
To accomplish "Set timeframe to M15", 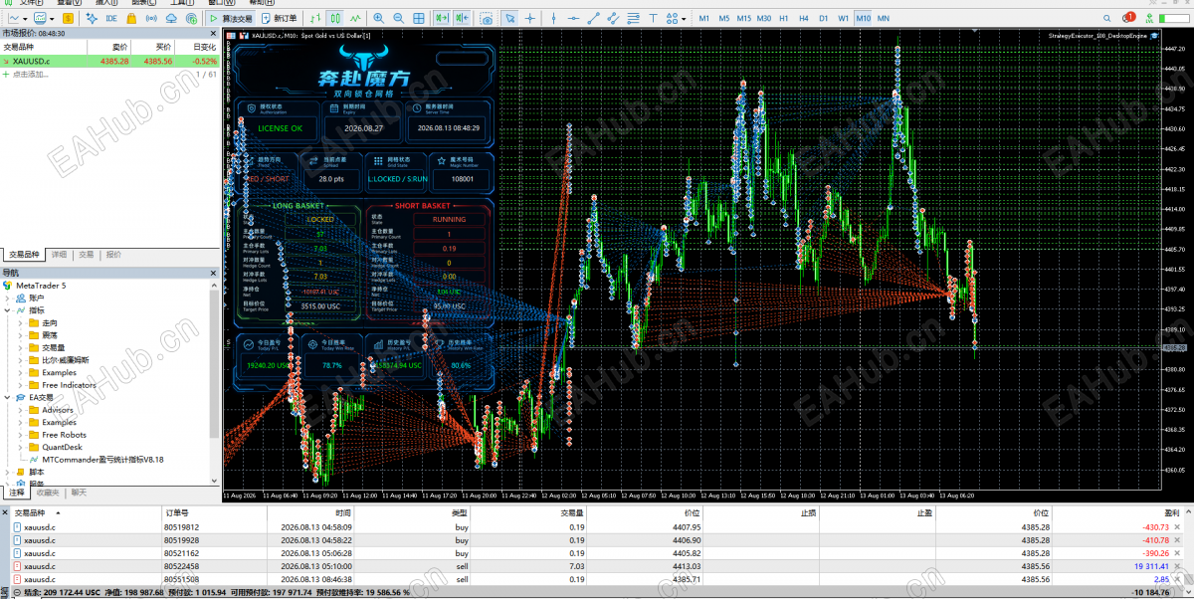I will (744, 18).
